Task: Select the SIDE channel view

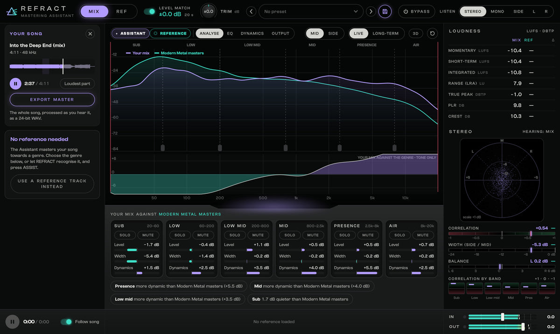Action: click(333, 34)
